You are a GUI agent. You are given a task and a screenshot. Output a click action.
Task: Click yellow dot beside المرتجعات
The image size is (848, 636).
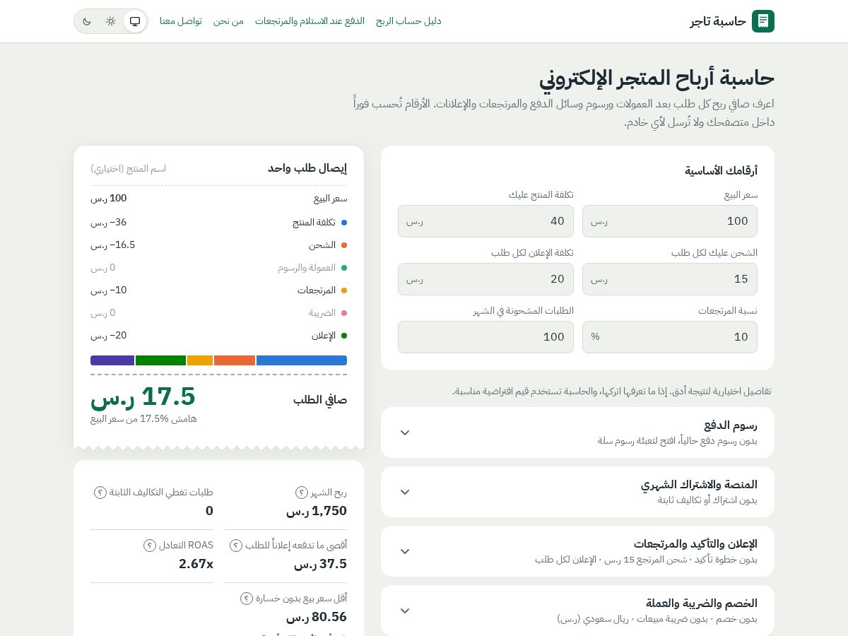344,290
